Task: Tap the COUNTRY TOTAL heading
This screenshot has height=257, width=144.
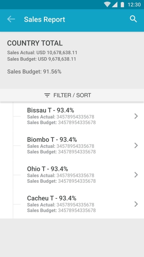Action: [x=35, y=43]
